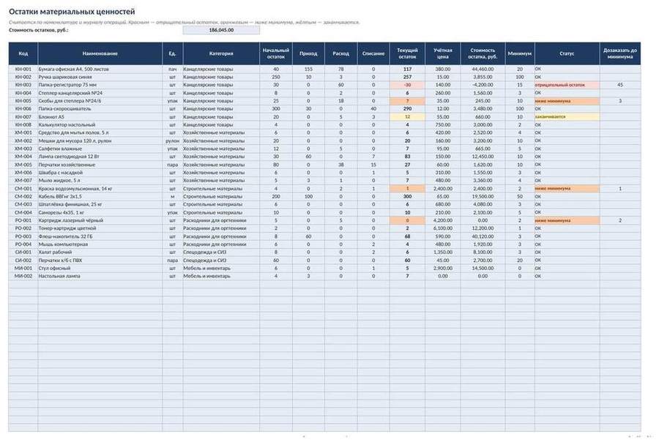Screen dimensions: 659x445
Task: Click reorder quantity 45 cell
Action: 620,85
